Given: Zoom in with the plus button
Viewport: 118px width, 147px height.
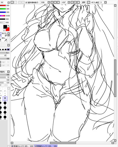Looking at the screenshot, I should [x=55, y=2].
